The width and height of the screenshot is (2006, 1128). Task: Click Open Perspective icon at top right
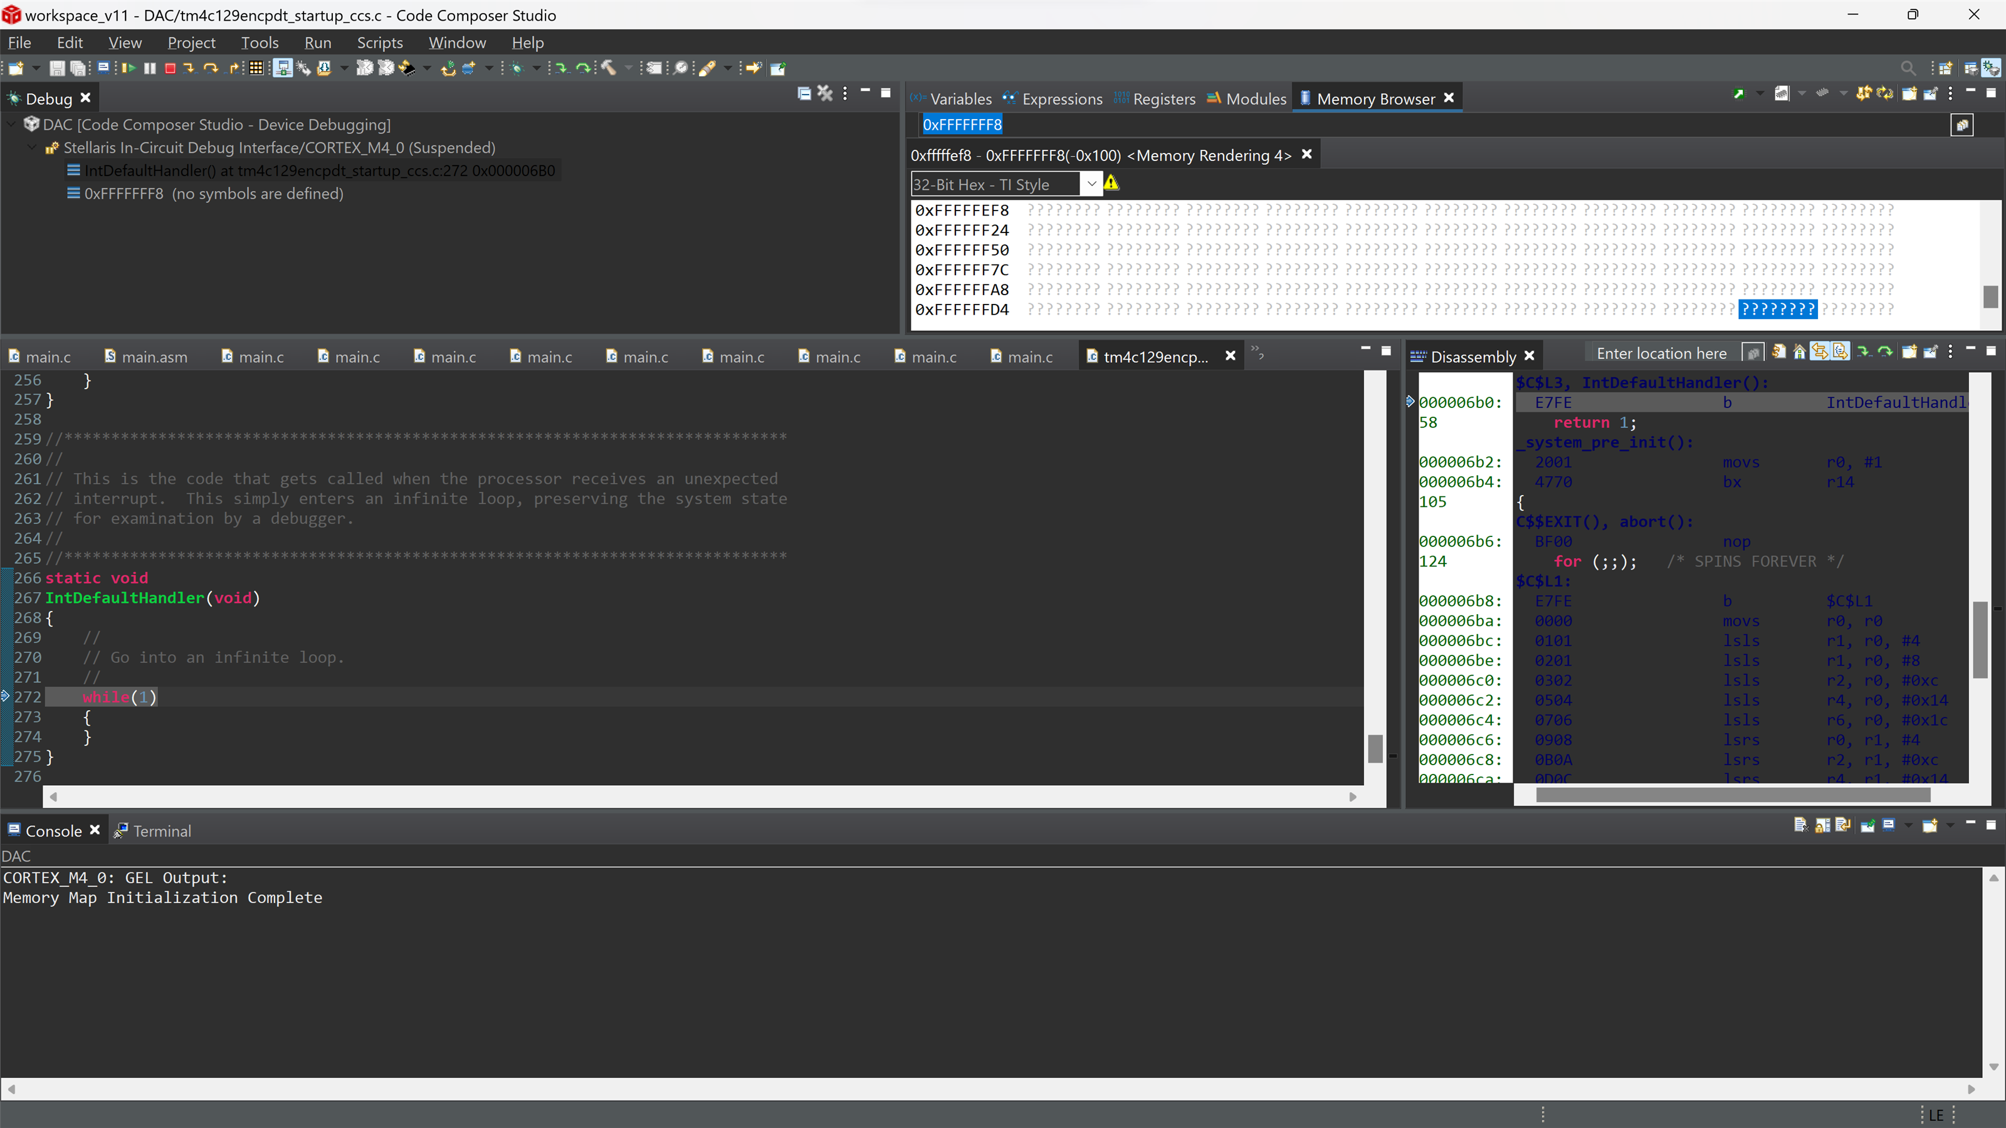click(x=1945, y=68)
